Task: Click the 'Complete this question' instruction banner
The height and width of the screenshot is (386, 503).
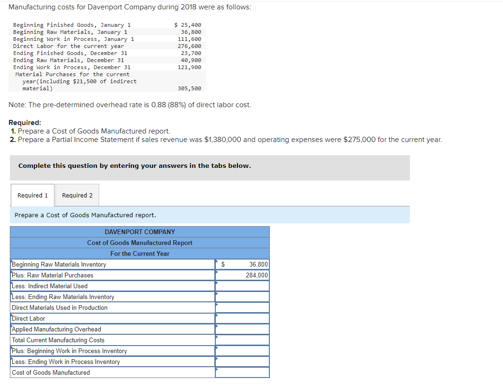Action: (210, 168)
